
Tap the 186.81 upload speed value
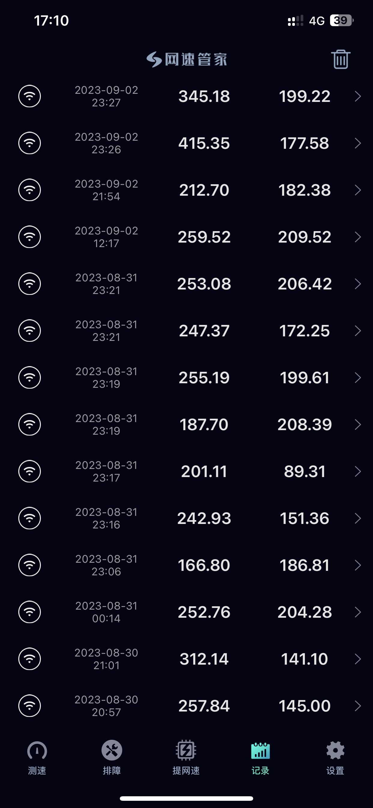[x=304, y=565]
